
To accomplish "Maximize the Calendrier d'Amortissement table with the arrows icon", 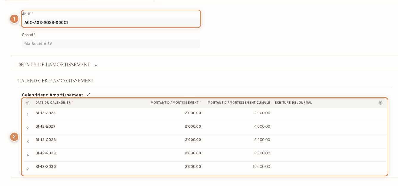I will click(88, 95).
